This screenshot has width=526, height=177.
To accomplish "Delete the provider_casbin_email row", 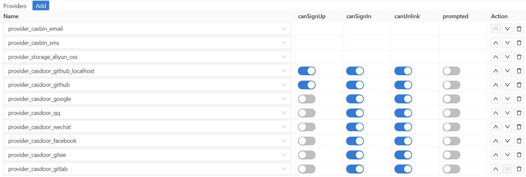I will pos(519,29).
